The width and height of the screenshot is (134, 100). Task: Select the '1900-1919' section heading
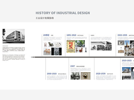52,74
